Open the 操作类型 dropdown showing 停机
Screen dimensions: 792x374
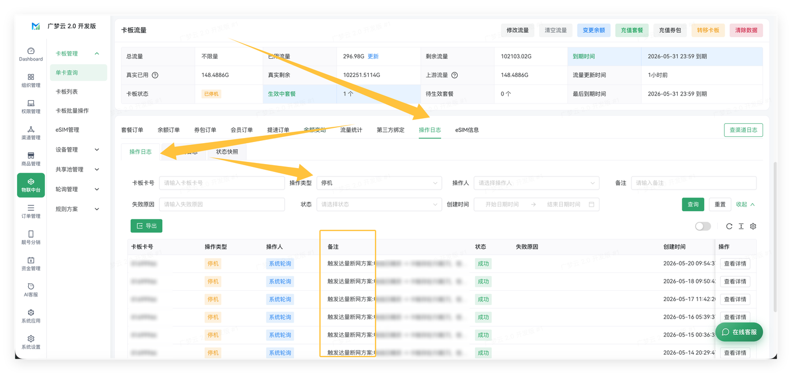coord(379,183)
